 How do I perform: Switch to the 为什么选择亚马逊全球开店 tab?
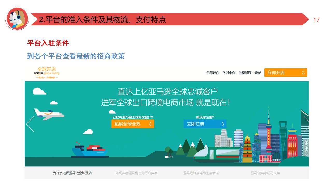pos(72,173)
